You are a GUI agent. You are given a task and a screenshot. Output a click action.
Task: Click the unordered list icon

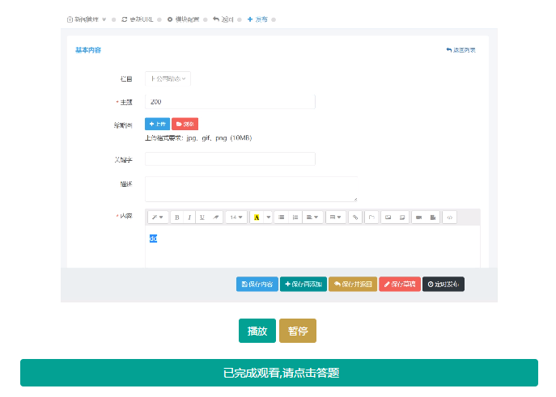coord(281,217)
